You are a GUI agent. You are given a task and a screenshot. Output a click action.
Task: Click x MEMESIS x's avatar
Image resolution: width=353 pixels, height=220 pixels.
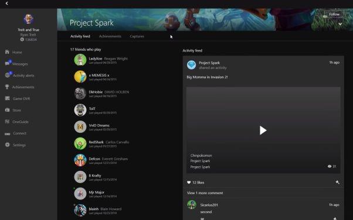[x=80, y=77]
